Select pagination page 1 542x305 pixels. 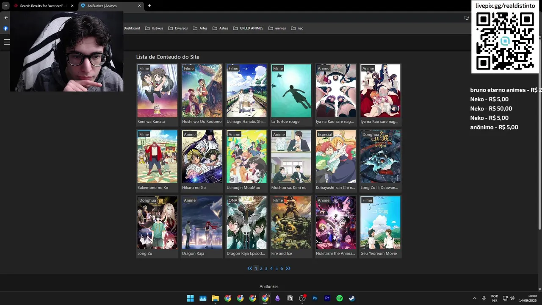256,269
